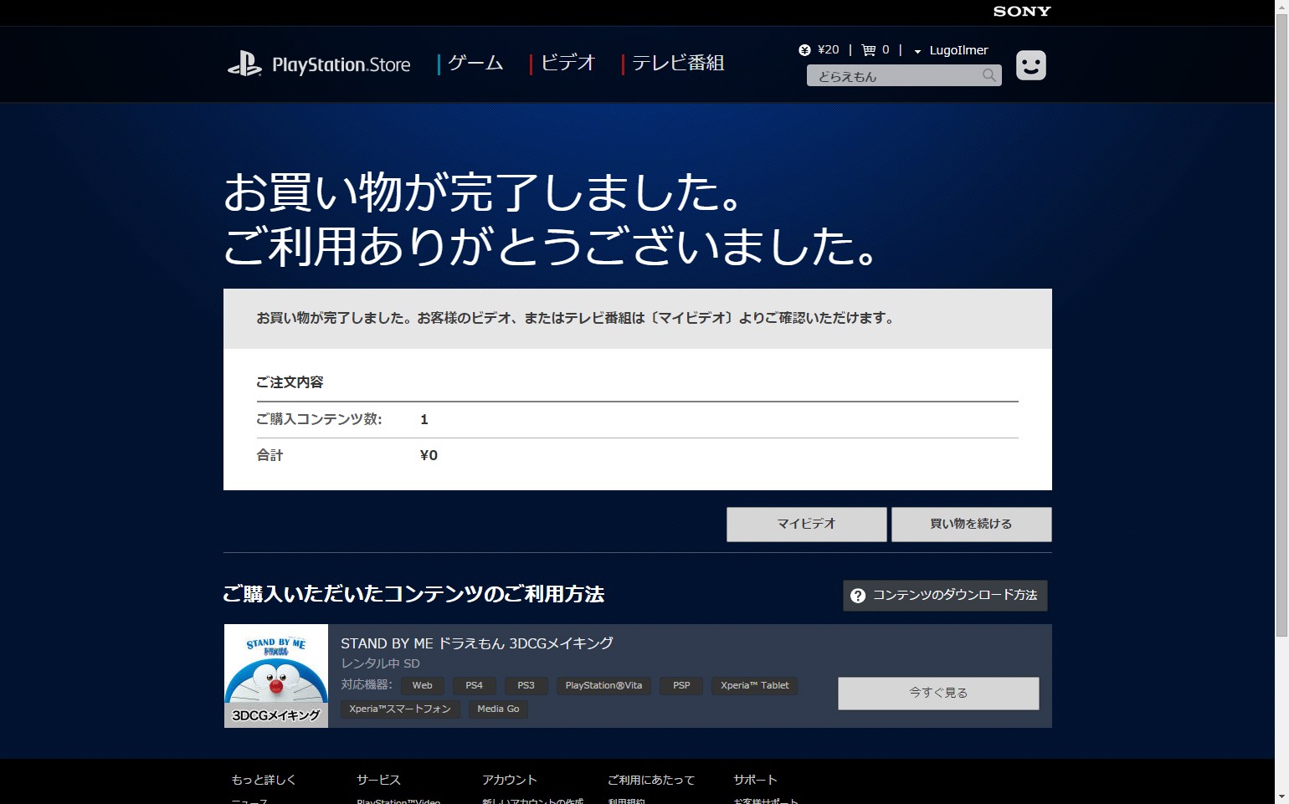Click the STAND BY ME ドラえもん 3DCGメイキング title

tap(477, 643)
